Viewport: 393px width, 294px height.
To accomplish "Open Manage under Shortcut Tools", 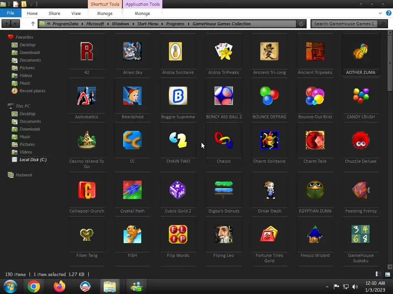I will 105,13.
